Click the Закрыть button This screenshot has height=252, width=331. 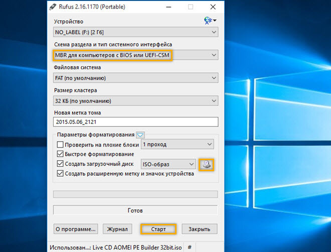[x=199, y=229]
